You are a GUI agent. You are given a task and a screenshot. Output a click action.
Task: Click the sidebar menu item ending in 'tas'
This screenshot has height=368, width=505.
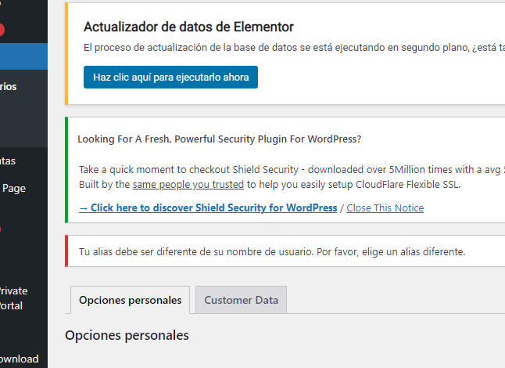coord(8,161)
